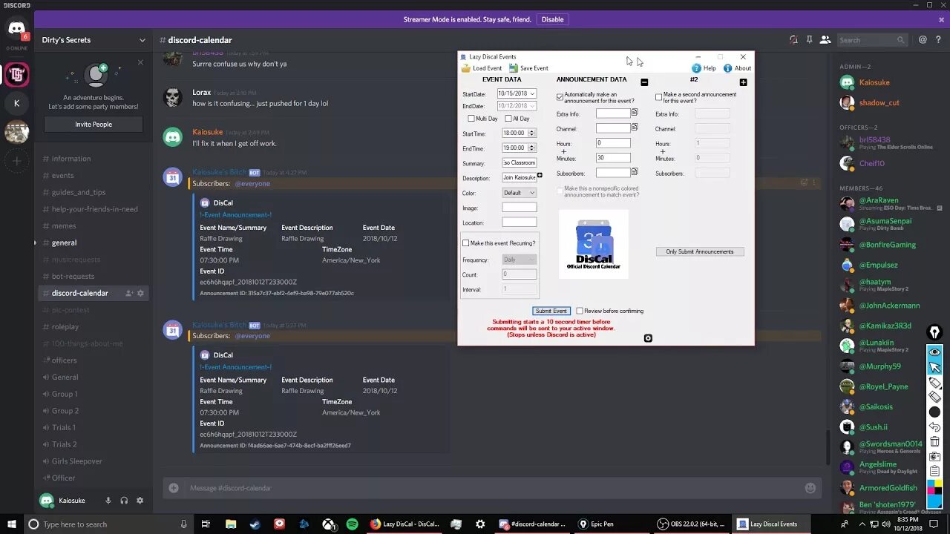Select Epic Pen eraser tool
The image size is (950, 534).
tap(935, 397)
